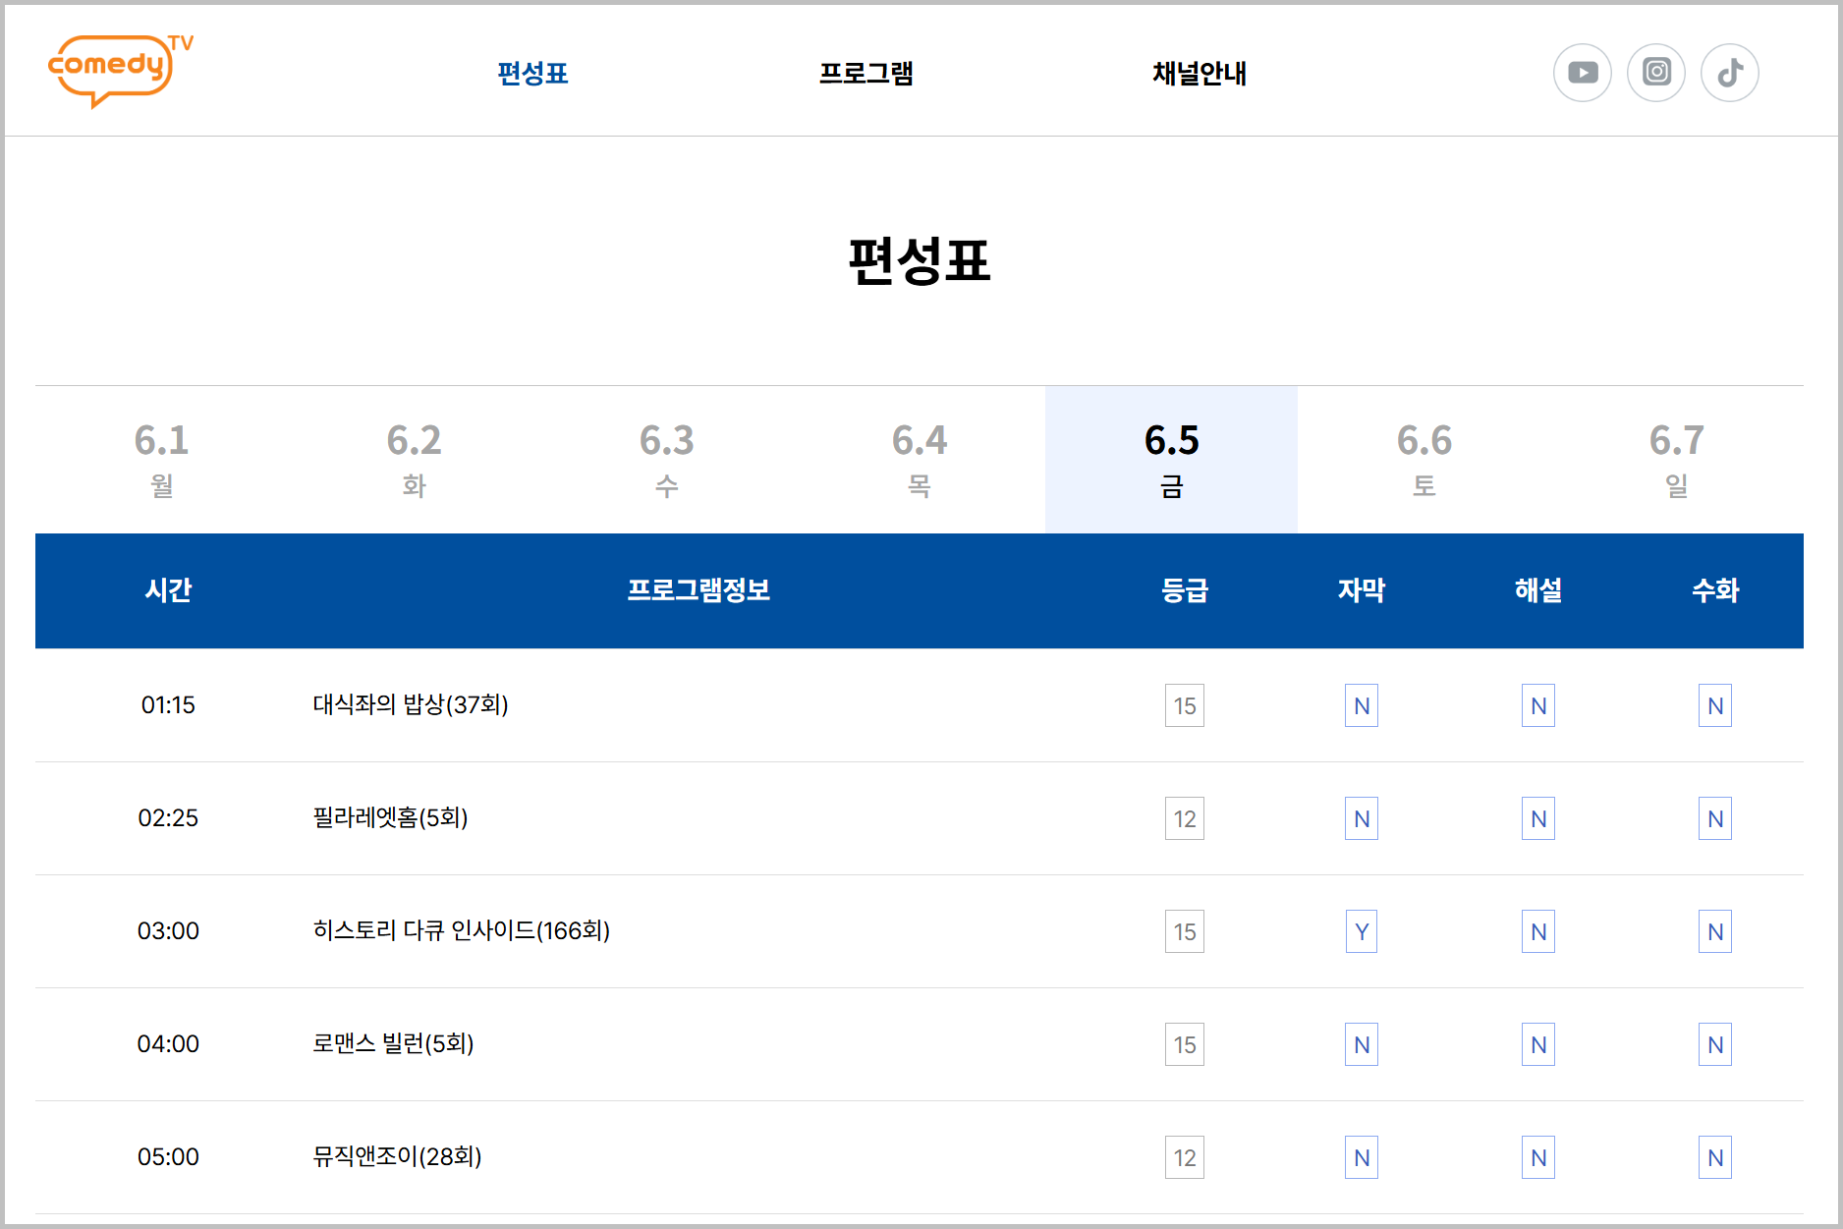
Task: Select the 6.5 금 date tab
Action: click(1172, 460)
